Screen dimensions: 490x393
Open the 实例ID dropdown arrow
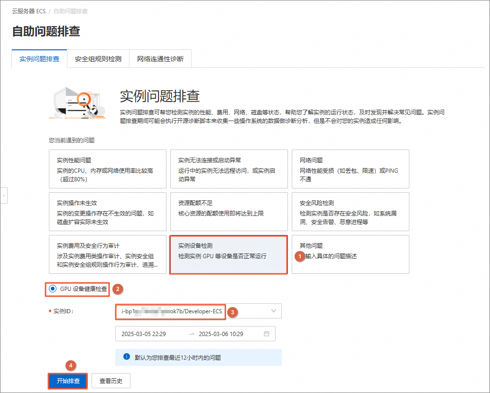coord(273,311)
